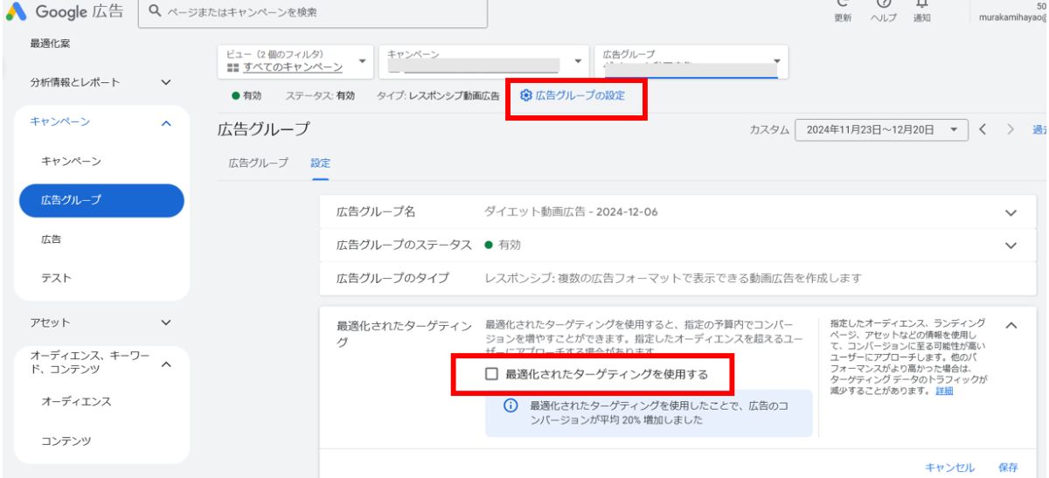Open the 詳細 link
Viewport: 1049px width, 478px height.
click(944, 391)
